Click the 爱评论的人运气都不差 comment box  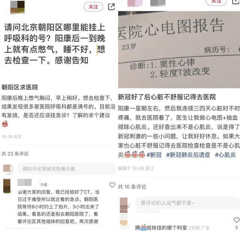click(x=187, y=203)
